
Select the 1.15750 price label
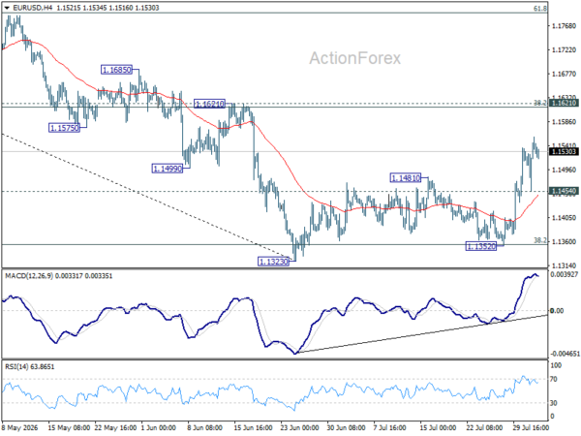coord(64,128)
